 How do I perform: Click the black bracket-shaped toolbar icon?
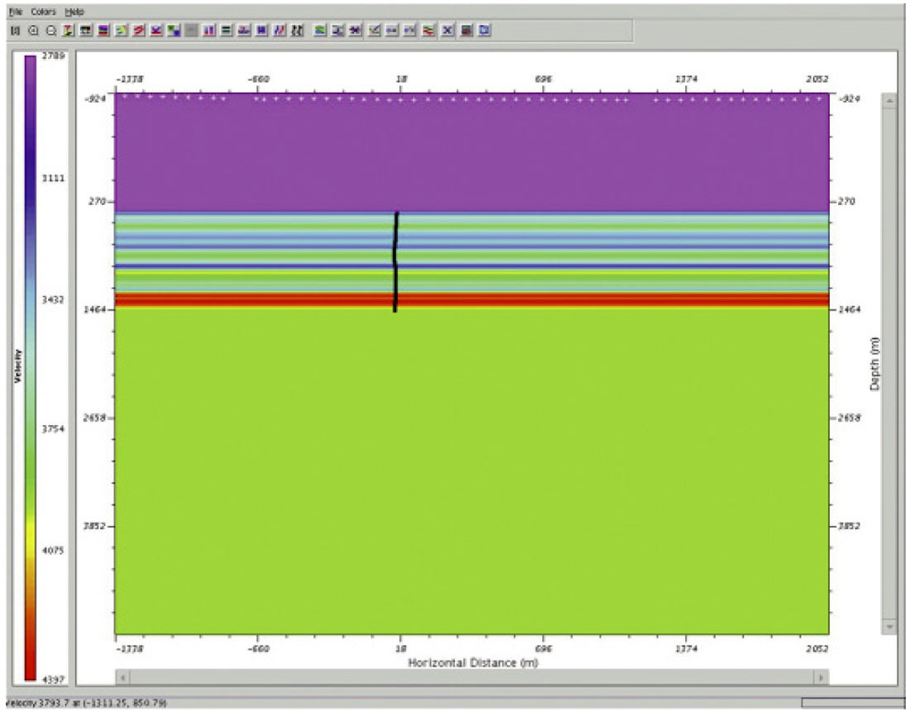[x=338, y=30]
